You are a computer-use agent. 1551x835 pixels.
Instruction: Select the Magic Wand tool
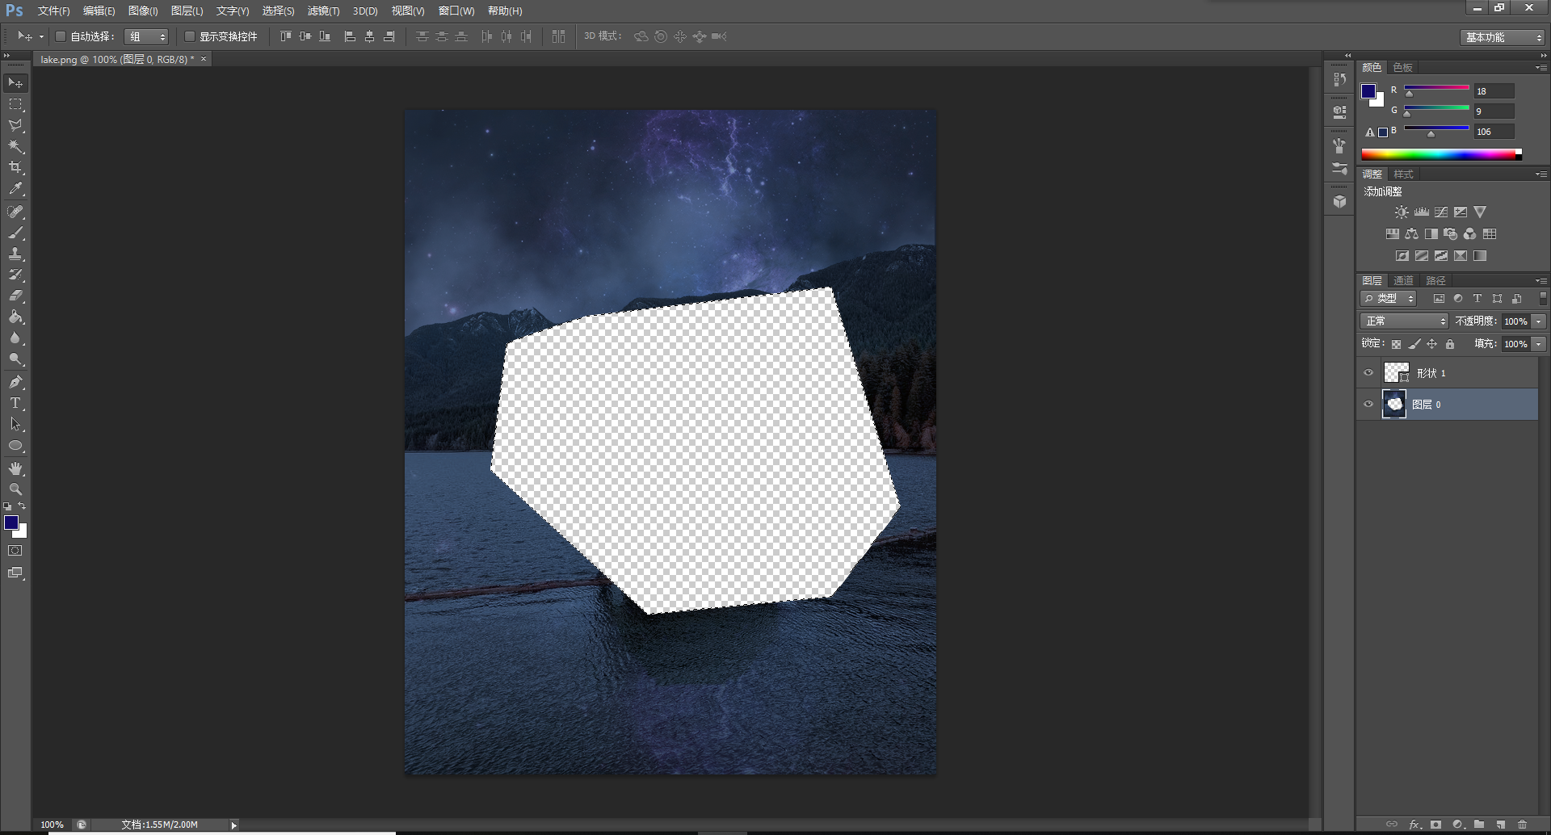point(15,146)
